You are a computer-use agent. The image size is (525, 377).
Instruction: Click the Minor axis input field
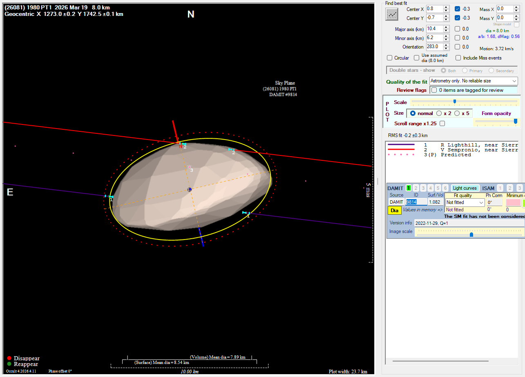pos(434,38)
